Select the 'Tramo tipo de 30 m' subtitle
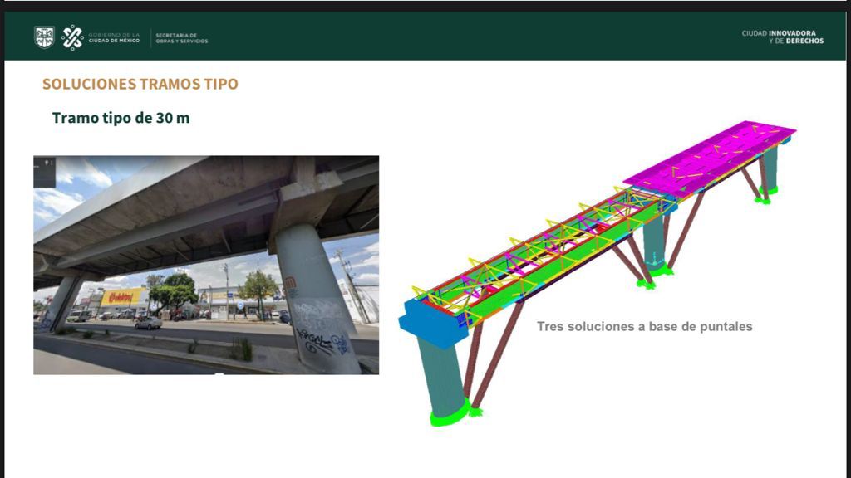 coord(121,118)
